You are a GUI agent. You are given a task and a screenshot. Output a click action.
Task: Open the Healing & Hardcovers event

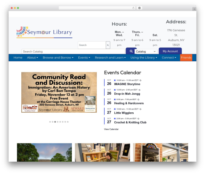coord(129,103)
